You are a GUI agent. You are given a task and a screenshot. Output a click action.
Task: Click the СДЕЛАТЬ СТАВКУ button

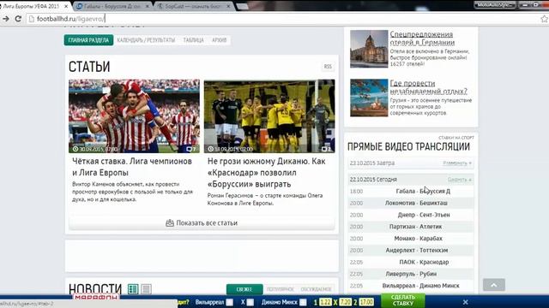coord(403,300)
